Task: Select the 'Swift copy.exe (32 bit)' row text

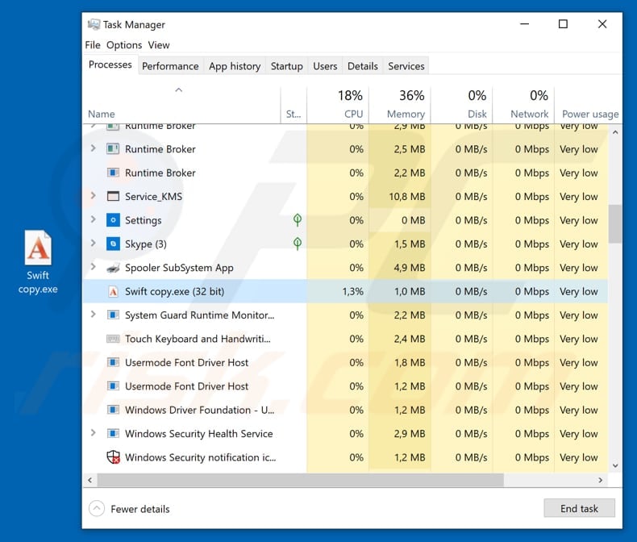Action: point(175,291)
